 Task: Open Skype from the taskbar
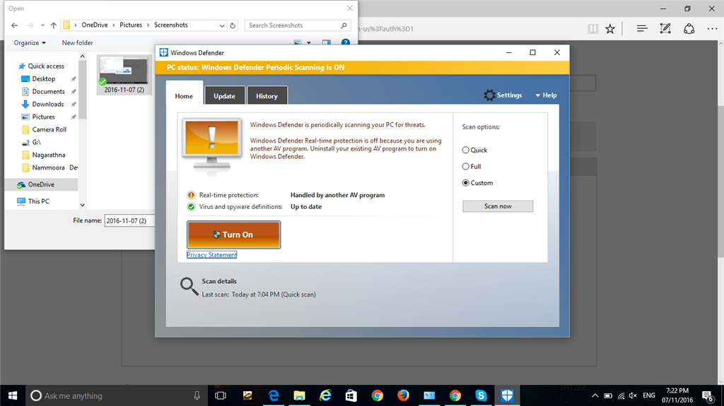[x=481, y=395]
